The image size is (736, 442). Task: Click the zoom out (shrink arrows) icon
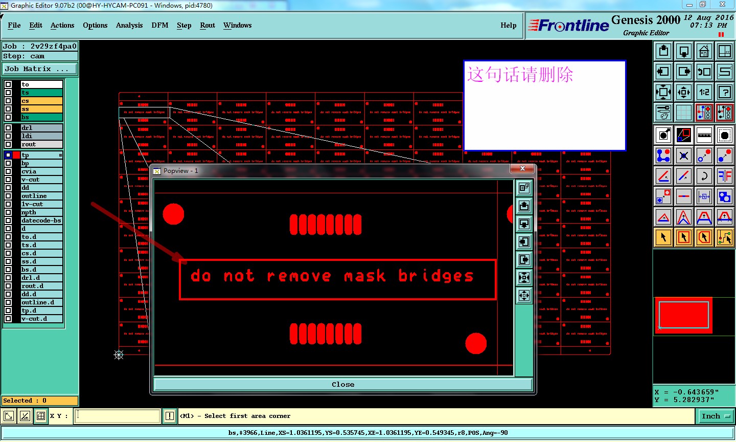[684, 92]
